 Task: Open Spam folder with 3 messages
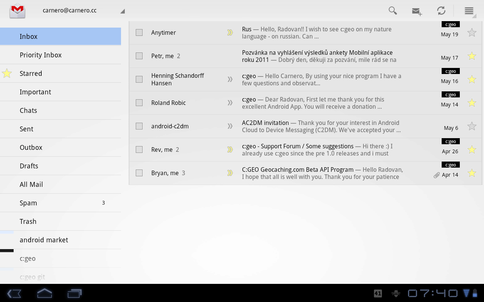[x=60, y=203]
